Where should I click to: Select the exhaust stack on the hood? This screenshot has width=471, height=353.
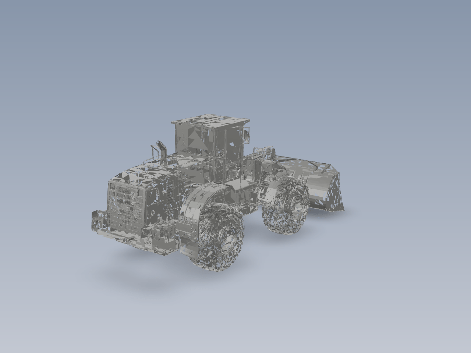click(162, 153)
